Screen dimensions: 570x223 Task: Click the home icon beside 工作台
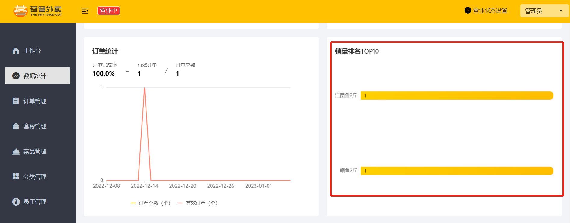tap(16, 51)
